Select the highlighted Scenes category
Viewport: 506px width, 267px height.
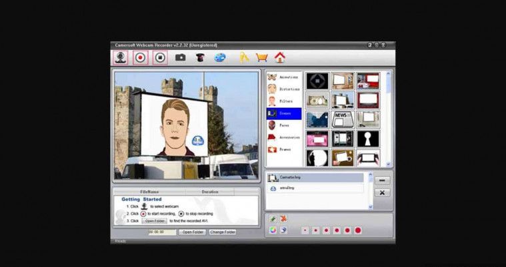point(284,113)
